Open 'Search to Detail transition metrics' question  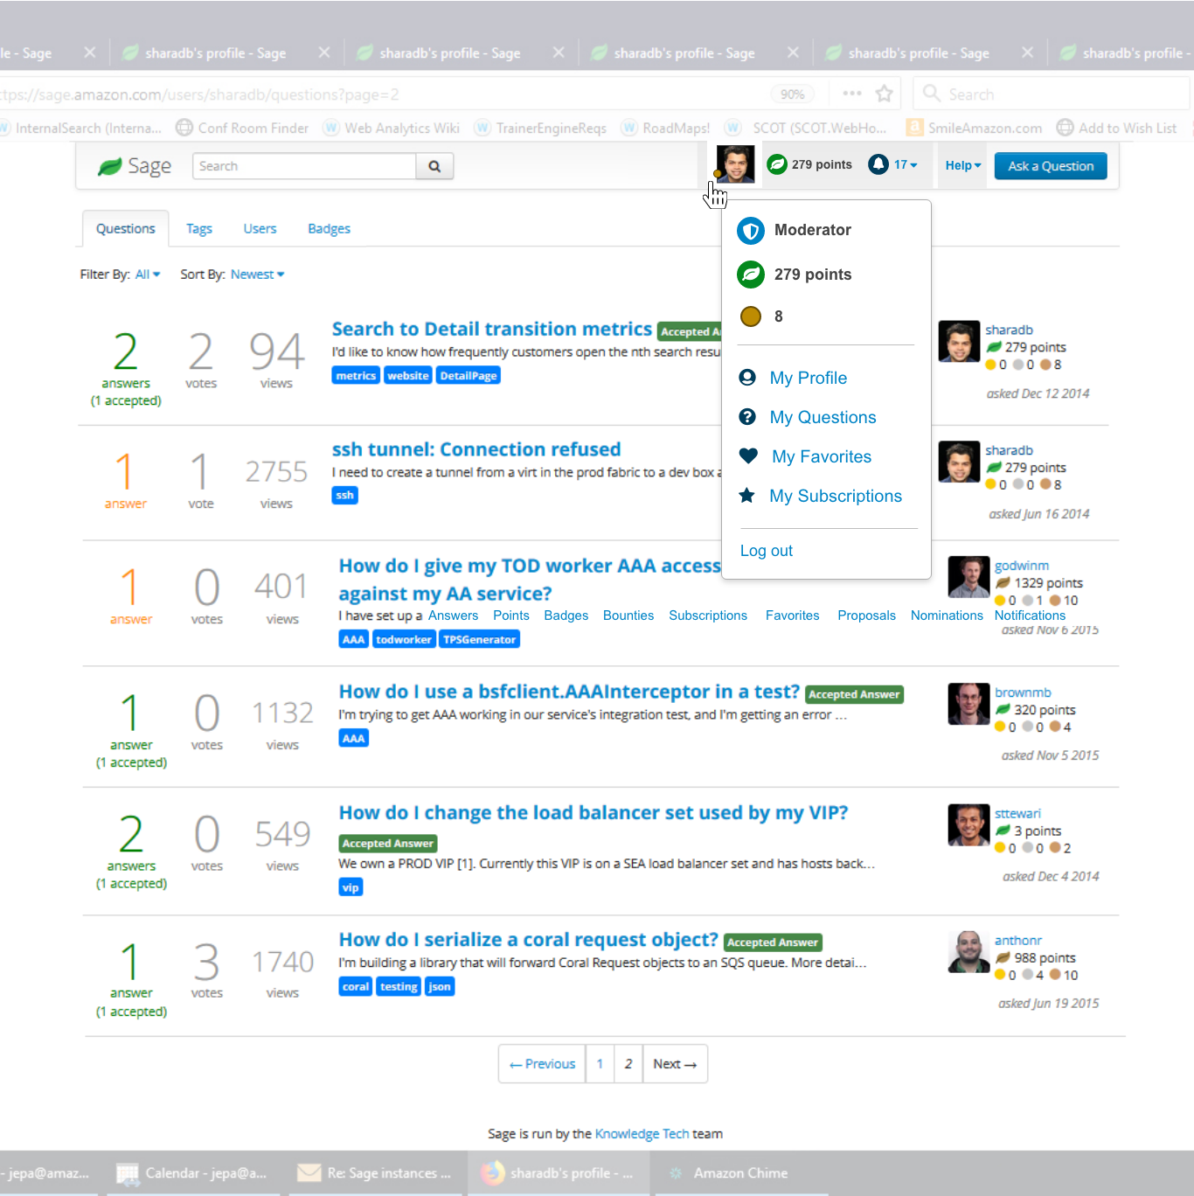pos(492,329)
